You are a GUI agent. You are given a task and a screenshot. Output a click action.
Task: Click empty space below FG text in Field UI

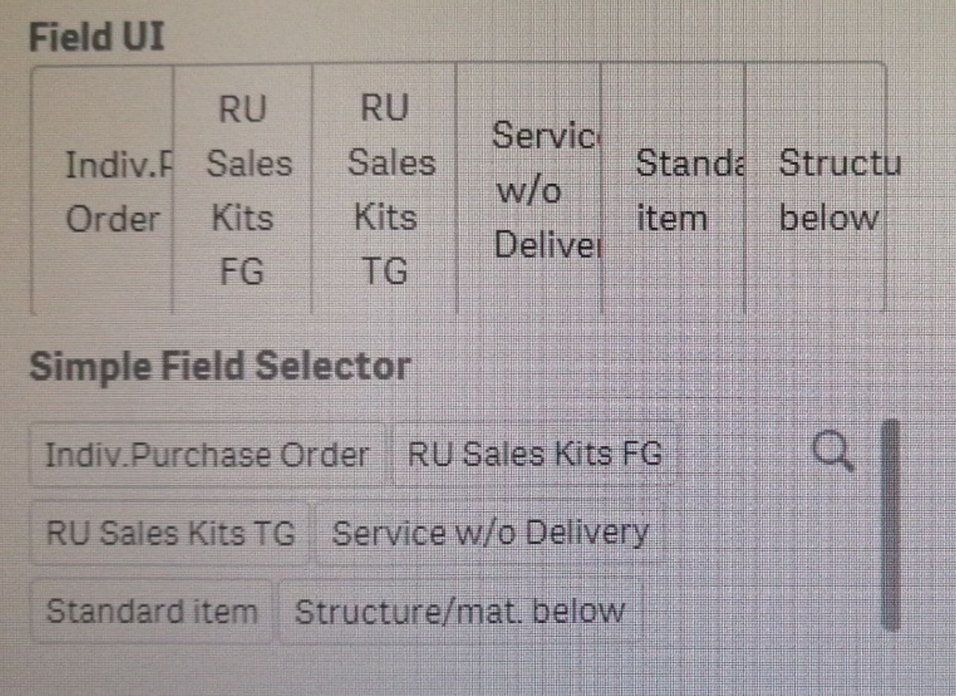coord(243,300)
